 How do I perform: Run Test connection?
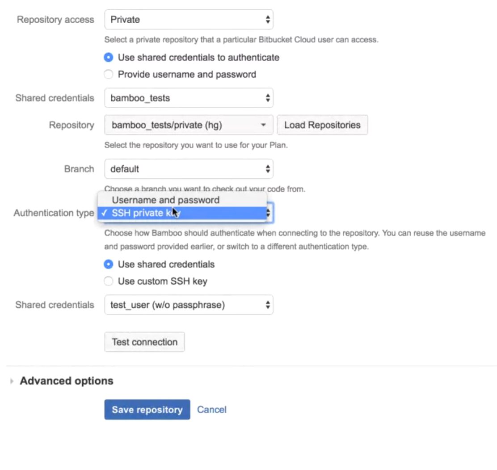pos(144,342)
